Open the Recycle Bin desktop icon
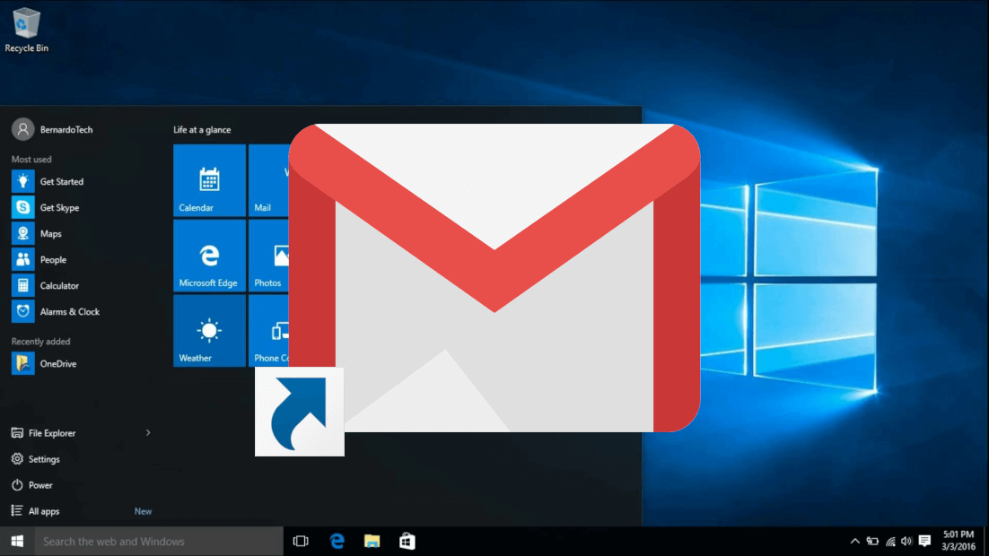This screenshot has height=556, width=989. 27,30
